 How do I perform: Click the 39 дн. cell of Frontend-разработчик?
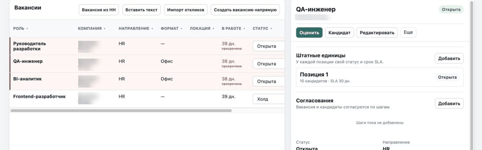(x=228, y=97)
